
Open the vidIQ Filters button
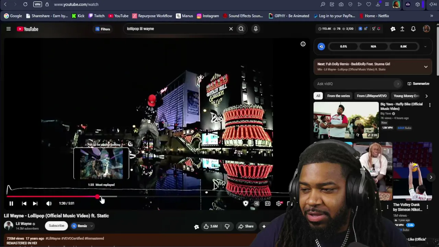click(x=103, y=29)
